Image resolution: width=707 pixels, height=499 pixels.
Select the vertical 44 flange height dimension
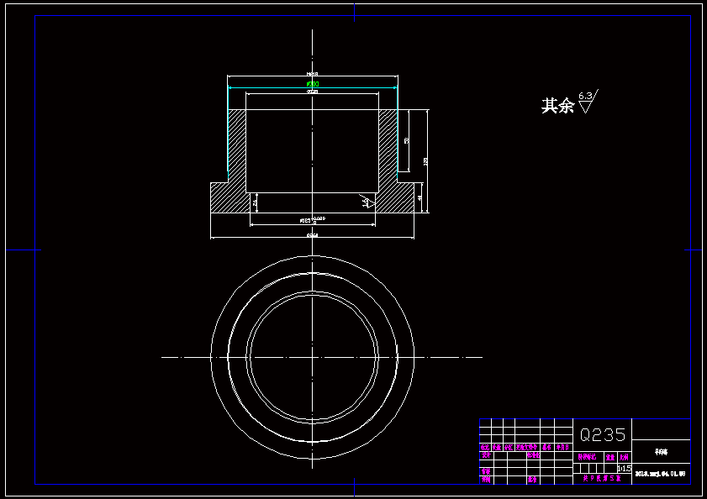point(419,198)
